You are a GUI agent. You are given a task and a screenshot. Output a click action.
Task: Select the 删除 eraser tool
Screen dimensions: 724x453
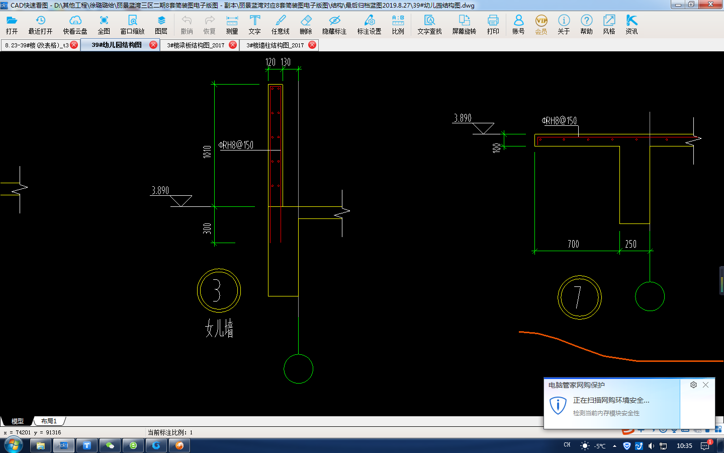pos(306,24)
